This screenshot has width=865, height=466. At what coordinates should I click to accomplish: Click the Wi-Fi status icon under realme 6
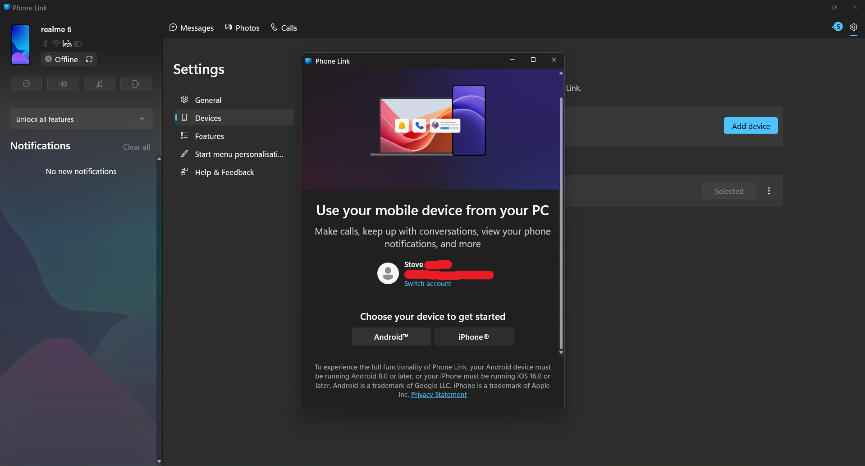click(x=56, y=43)
